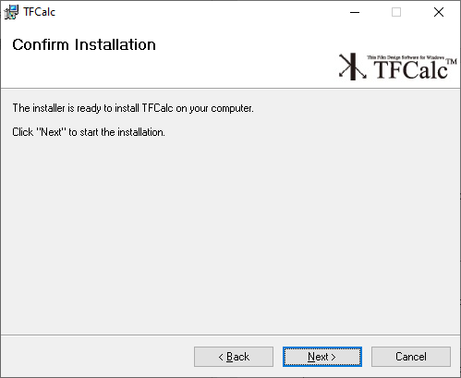Viewport: 461px width, 378px height.
Task: Click the TM trademark mark on the logo
Action: click(452, 61)
